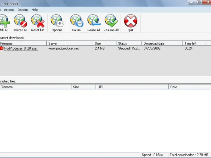This screenshot has width=211, height=158.
Task: Click the Reset list icon
Action: click(38, 21)
